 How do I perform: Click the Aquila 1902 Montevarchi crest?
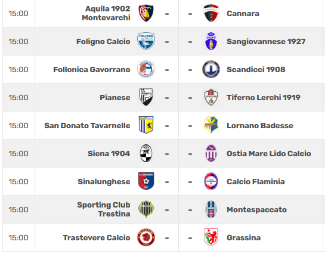[146, 13]
